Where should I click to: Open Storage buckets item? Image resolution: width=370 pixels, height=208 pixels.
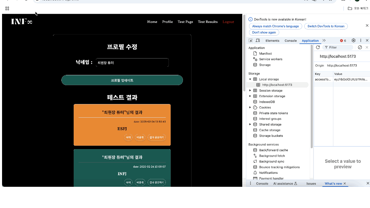tap(271, 136)
